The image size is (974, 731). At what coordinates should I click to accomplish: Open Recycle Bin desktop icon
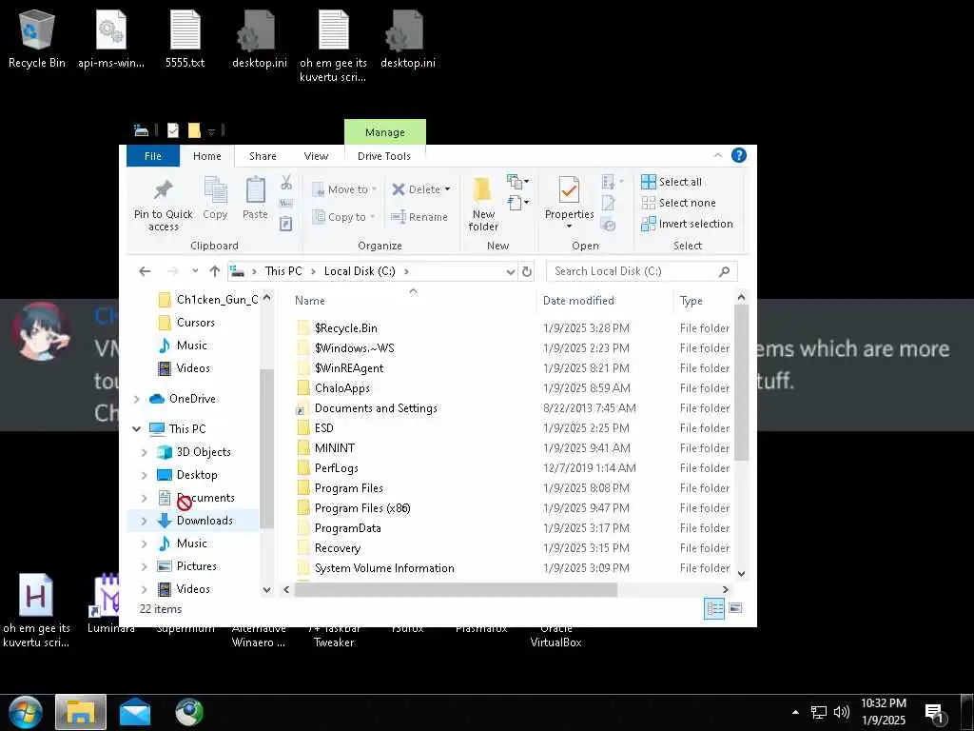coord(37,38)
